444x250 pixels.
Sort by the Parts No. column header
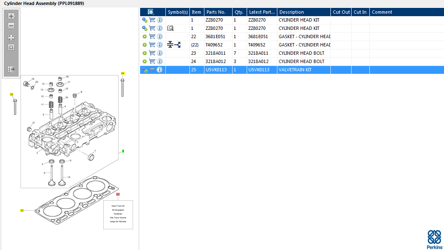tap(216, 12)
